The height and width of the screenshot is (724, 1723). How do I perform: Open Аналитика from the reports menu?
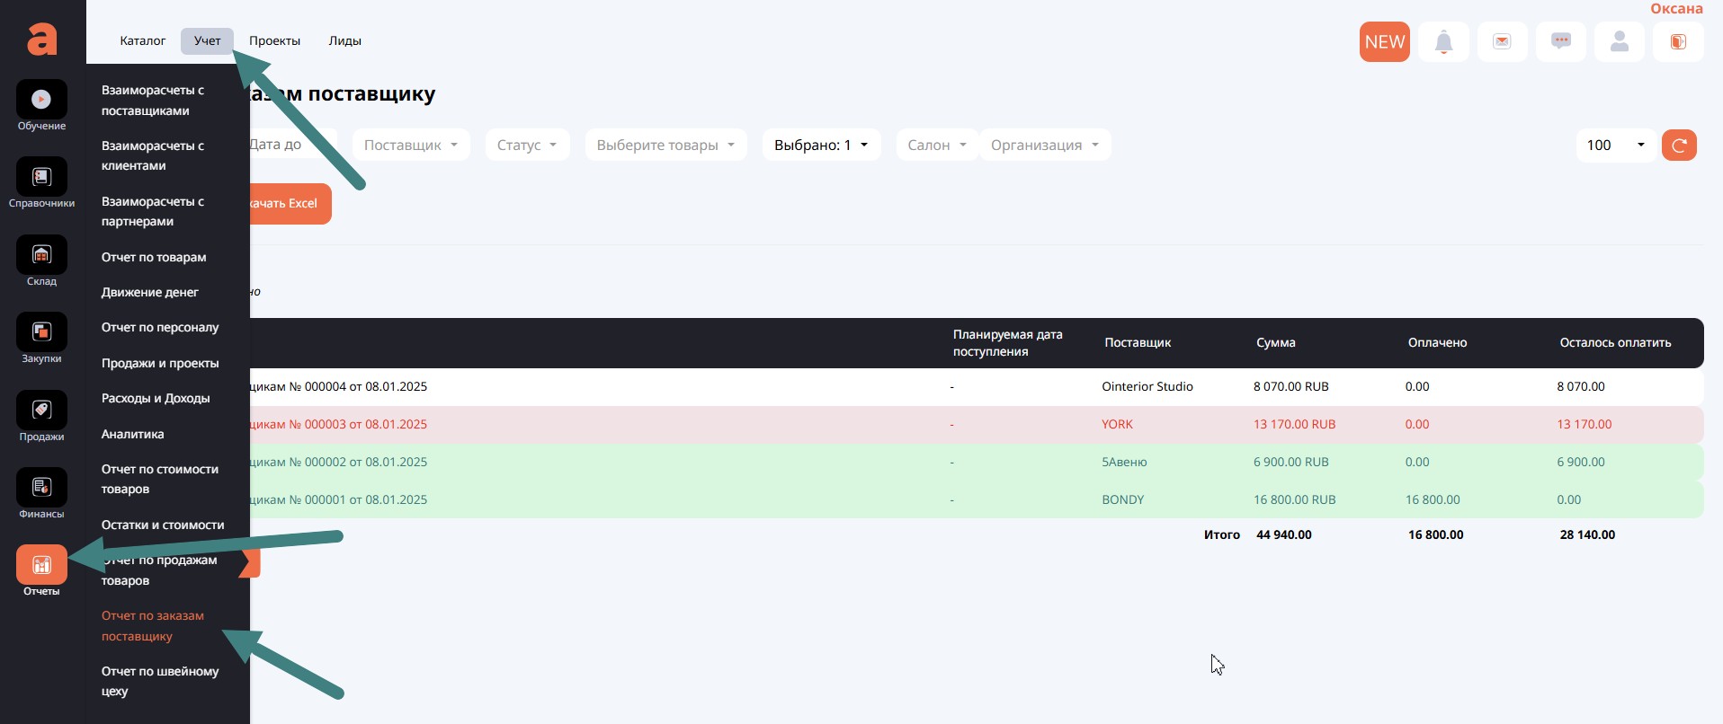point(133,435)
